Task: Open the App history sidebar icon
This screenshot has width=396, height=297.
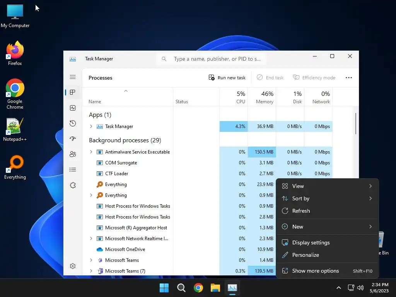Action: (73, 123)
